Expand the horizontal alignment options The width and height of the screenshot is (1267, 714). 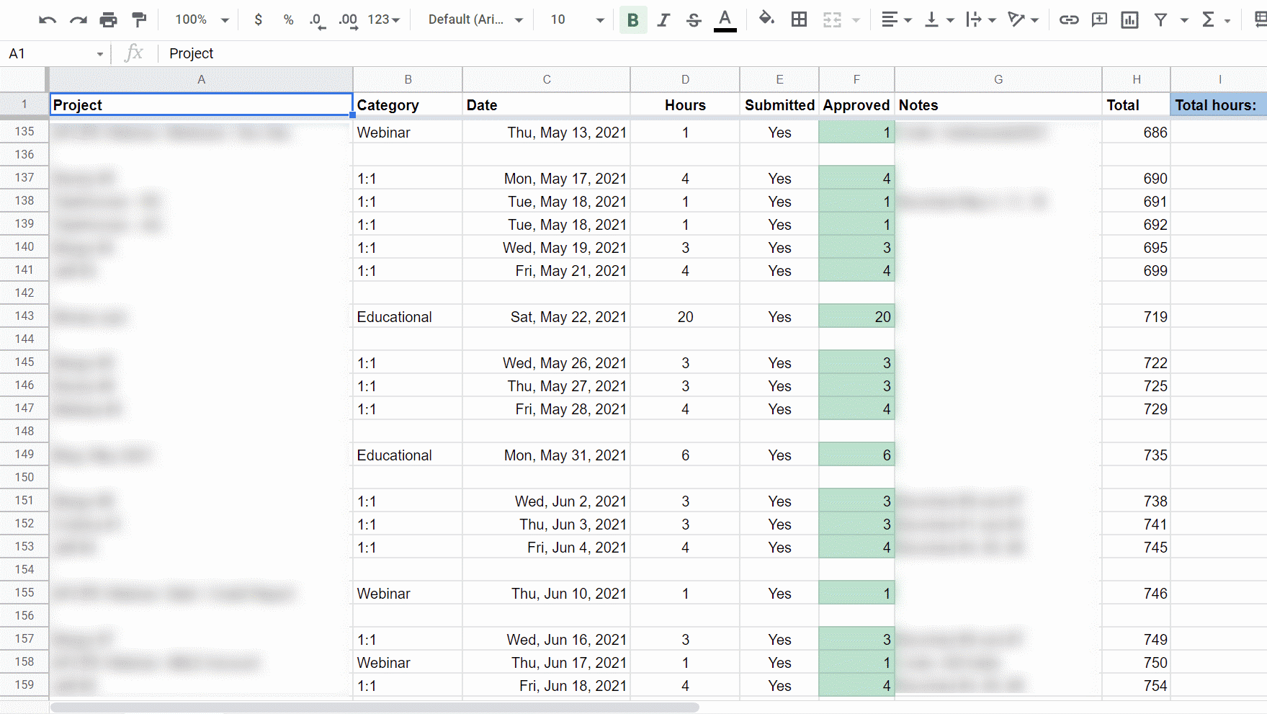click(907, 19)
